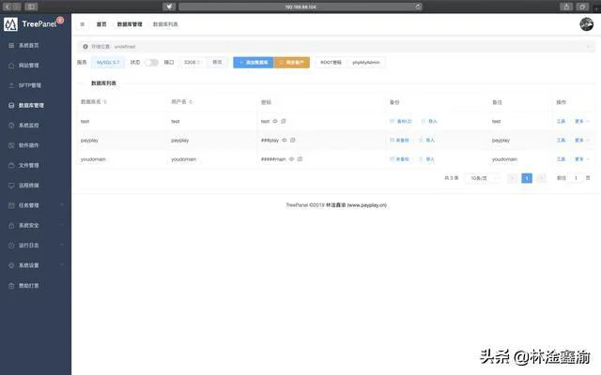Go to the 数据库管理 breadcrumb
This screenshot has width=601, height=375.
point(130,24)
